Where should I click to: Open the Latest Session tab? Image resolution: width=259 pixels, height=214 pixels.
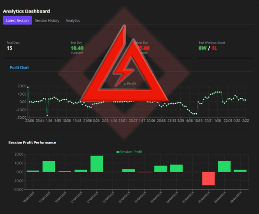[17, 20]
